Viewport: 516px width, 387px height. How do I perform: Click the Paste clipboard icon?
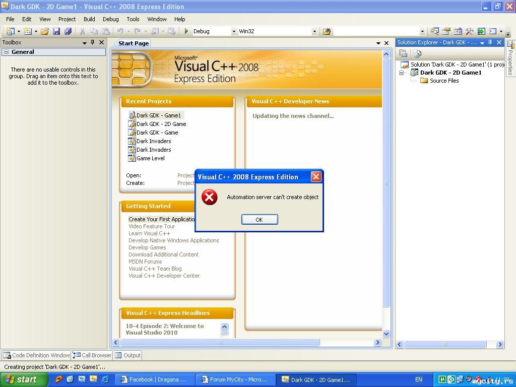(106, 31)
